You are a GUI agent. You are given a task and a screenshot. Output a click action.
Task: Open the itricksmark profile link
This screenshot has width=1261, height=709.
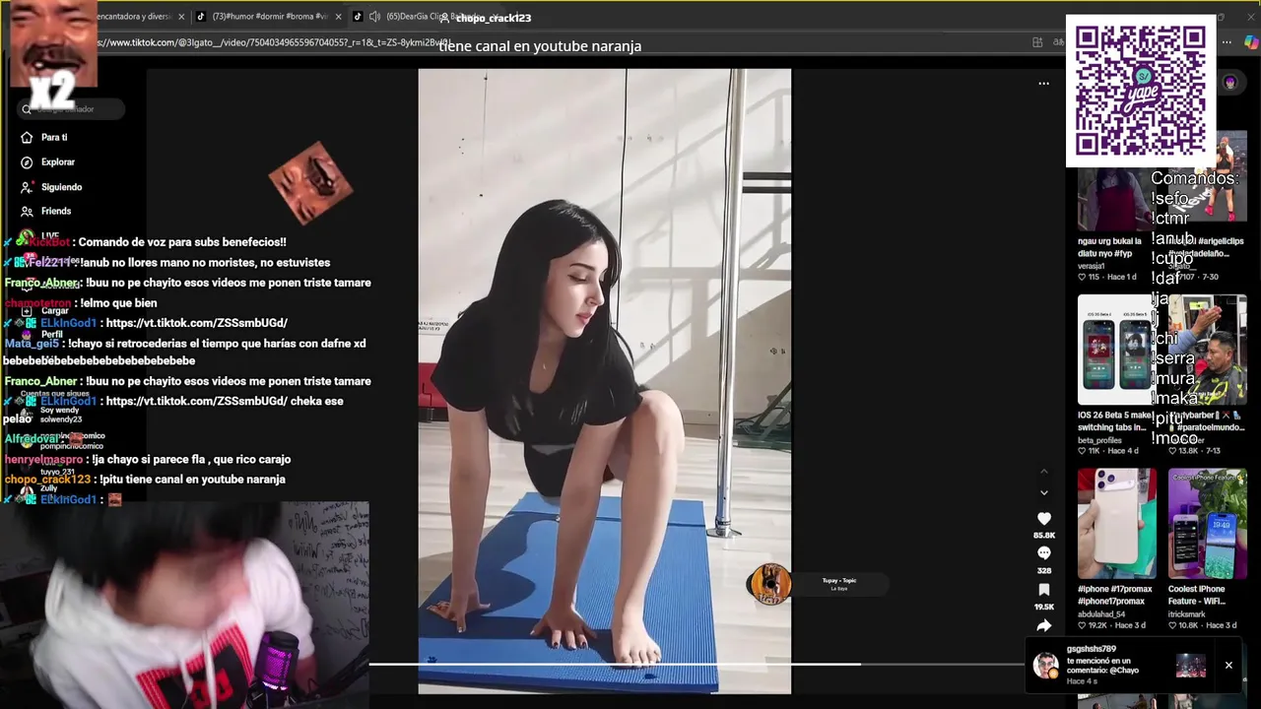[x=1186, y=613]
